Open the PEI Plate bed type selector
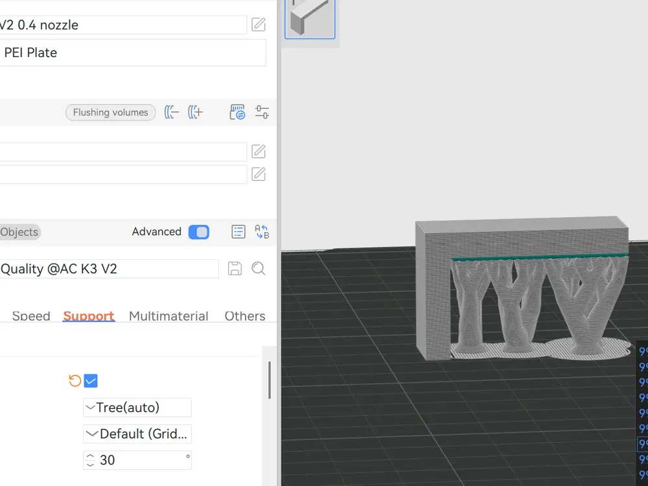 pyautogui.click(x=133, y=52)
